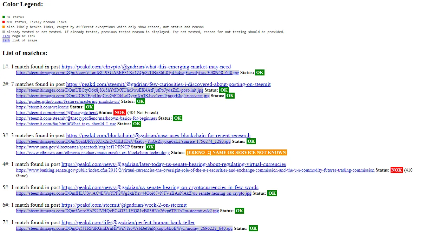438x234 pixels.
Task: Open the post-init.jpg image link
Action: click(x=110, y=90)
